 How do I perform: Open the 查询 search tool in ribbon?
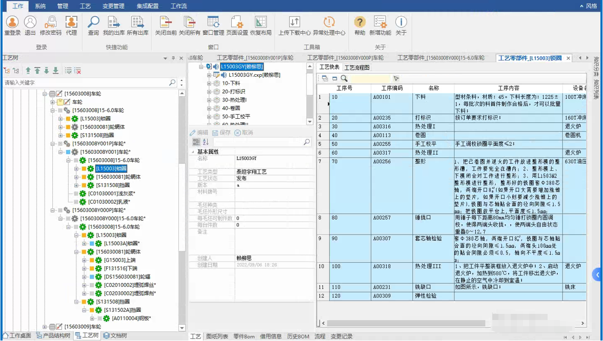[x=93, y=23]
